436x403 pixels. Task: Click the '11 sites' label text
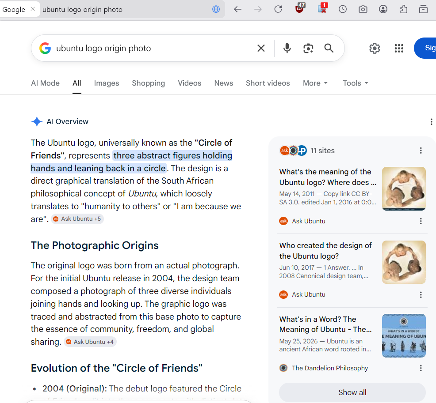coord(322,151)
